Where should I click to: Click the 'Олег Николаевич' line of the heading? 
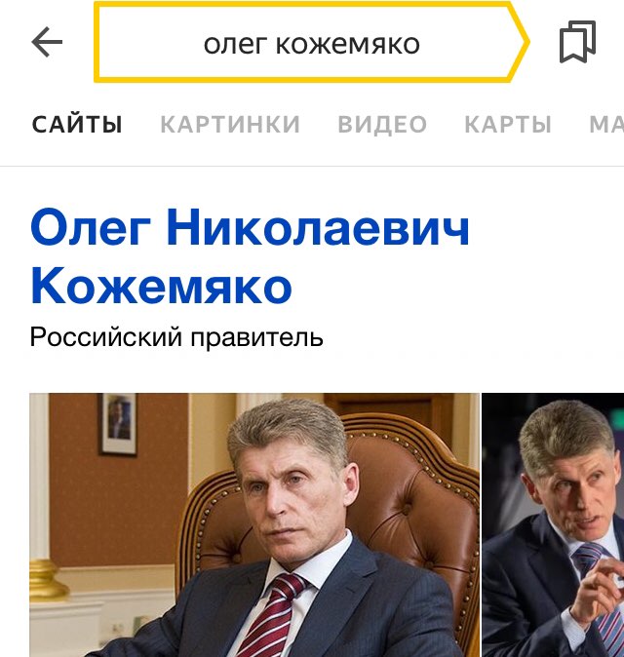(250, 228)
